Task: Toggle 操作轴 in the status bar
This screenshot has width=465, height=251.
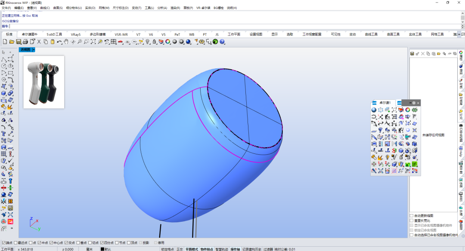Action: point(235,249)
